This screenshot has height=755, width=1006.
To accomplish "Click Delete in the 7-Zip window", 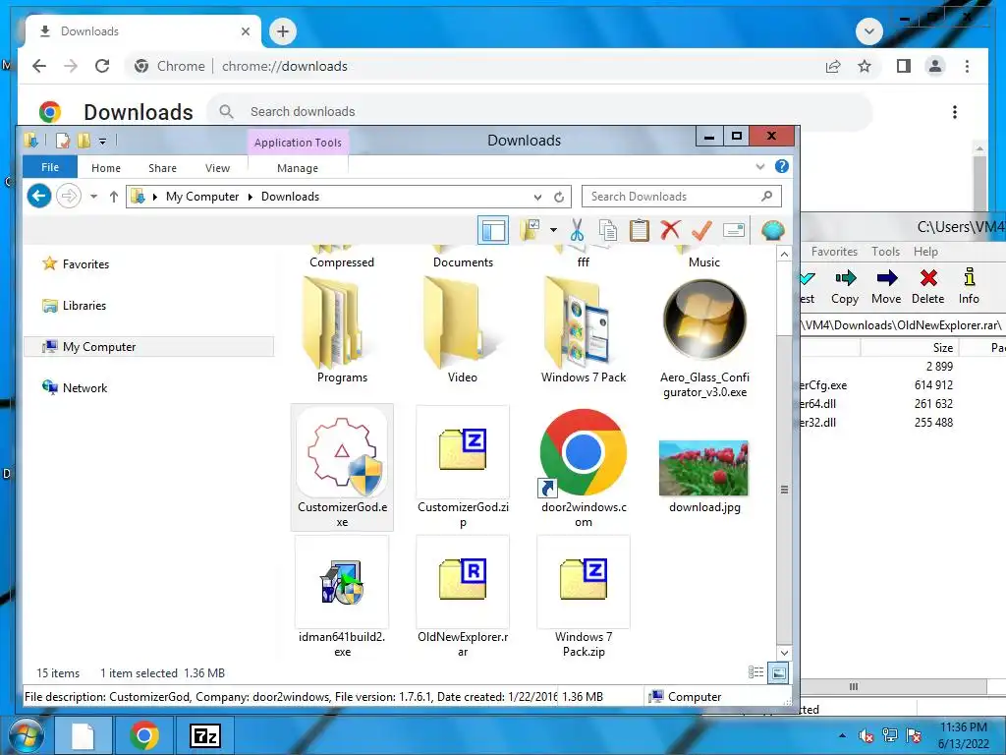I will click(x=927, y=286).
